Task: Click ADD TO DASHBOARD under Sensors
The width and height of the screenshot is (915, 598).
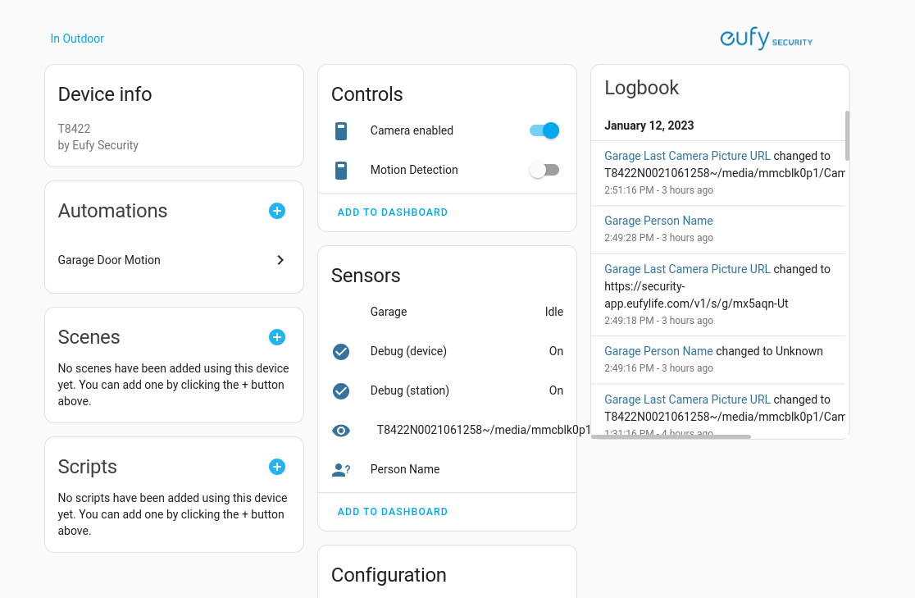Action: point(392,511)
